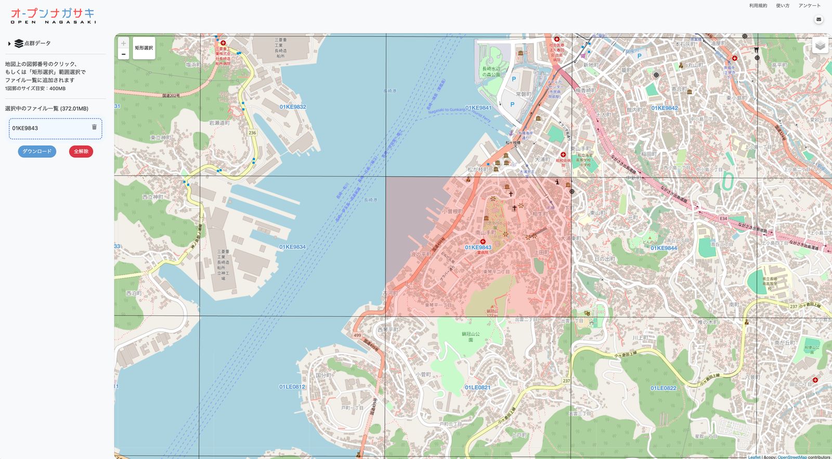
Task: Click highlighted tile label 01KE9843
Action: click(x=478, y=247)
